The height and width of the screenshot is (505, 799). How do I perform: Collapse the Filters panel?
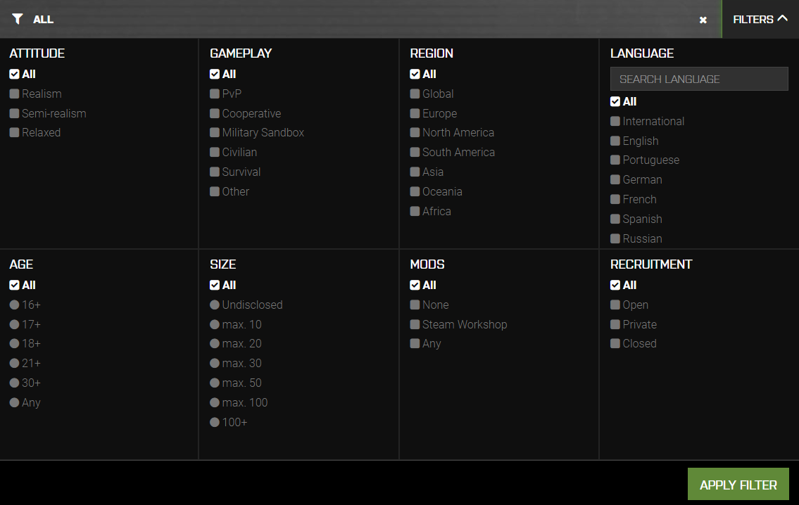pos(760,19)
